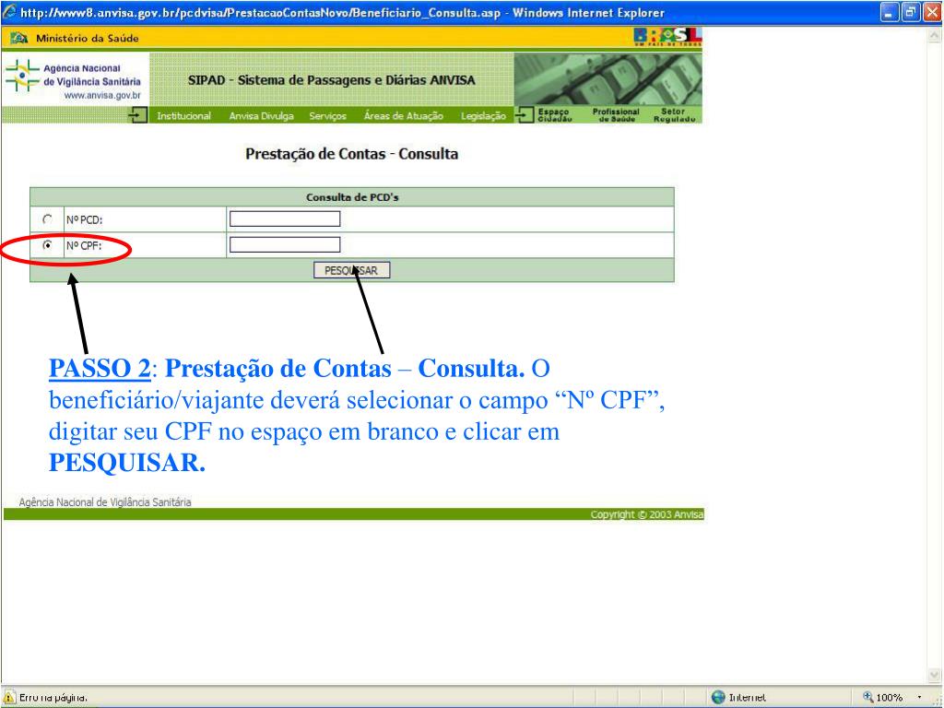Image resolution: width=944 pixels, height=708 pixels.
Task: Click the Nº PCD text field
Action: 285,218
